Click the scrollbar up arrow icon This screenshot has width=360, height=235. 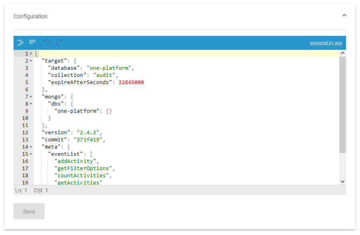[x=342, y=52]
